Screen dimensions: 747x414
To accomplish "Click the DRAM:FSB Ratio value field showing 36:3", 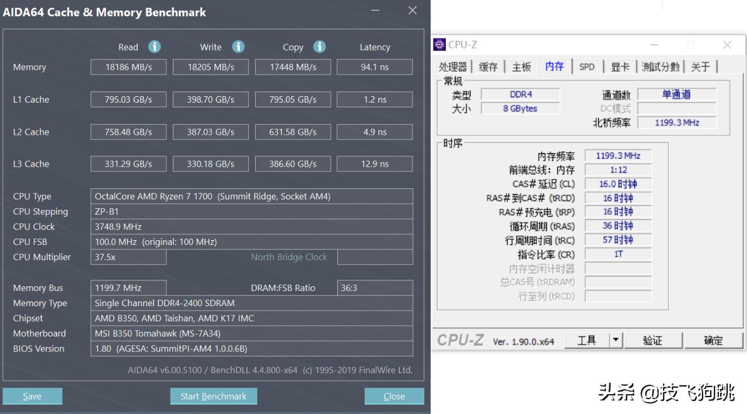I will point(375,287).
